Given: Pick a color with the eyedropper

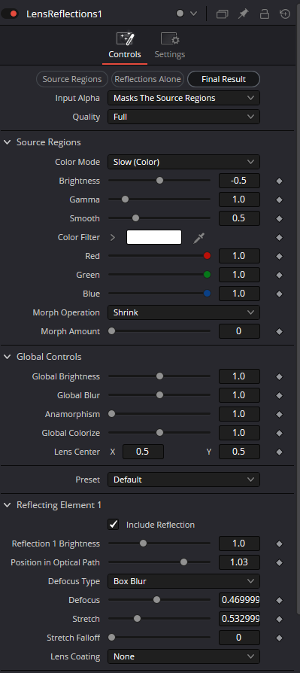Looking at the screenshot, I should pos(198,238).
